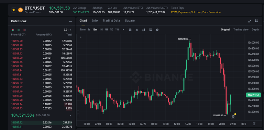
Task: Switch to Original chart view
Action: pos(225,29)
